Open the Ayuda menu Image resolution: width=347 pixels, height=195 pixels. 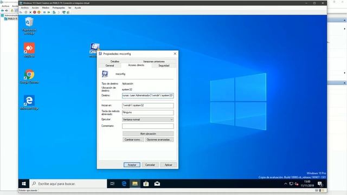(78, 8)
